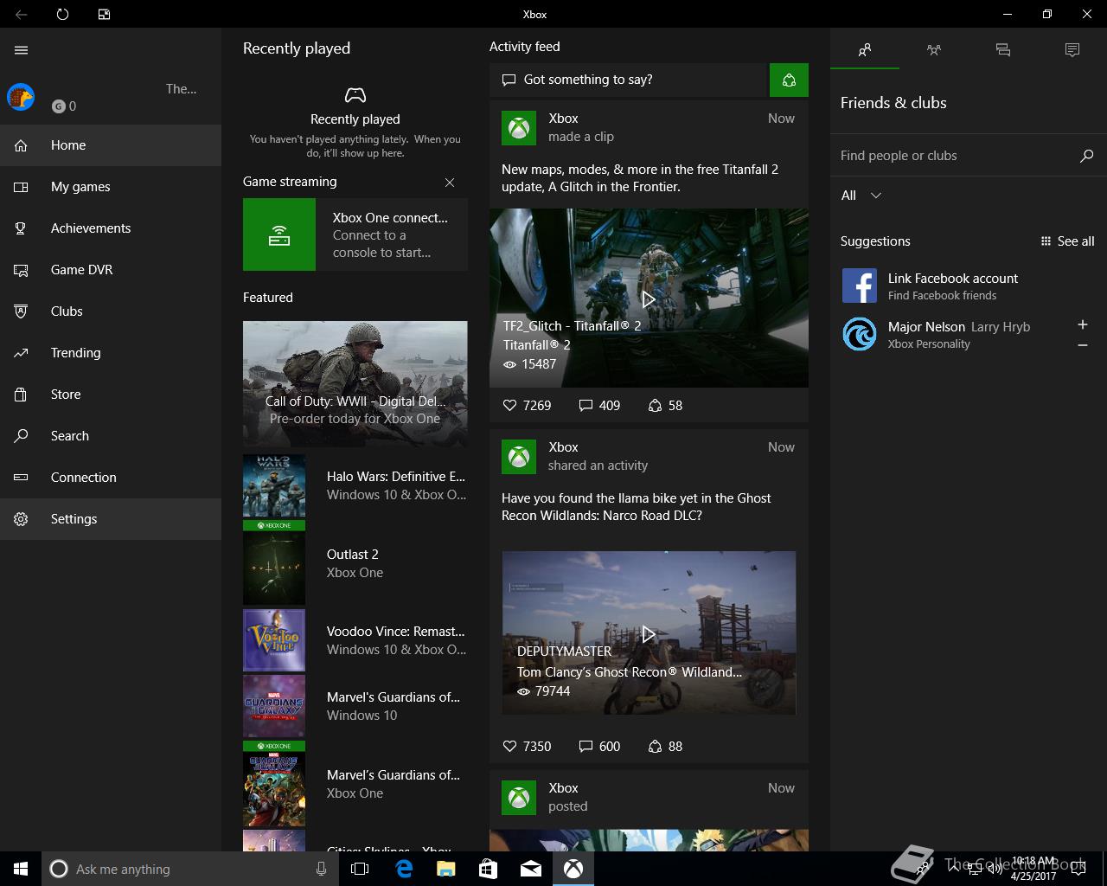The width and height of the screenshot is (1107, 886).
Task: Open Voodoo Vince: Remastered listing
Action: [355, 640]
